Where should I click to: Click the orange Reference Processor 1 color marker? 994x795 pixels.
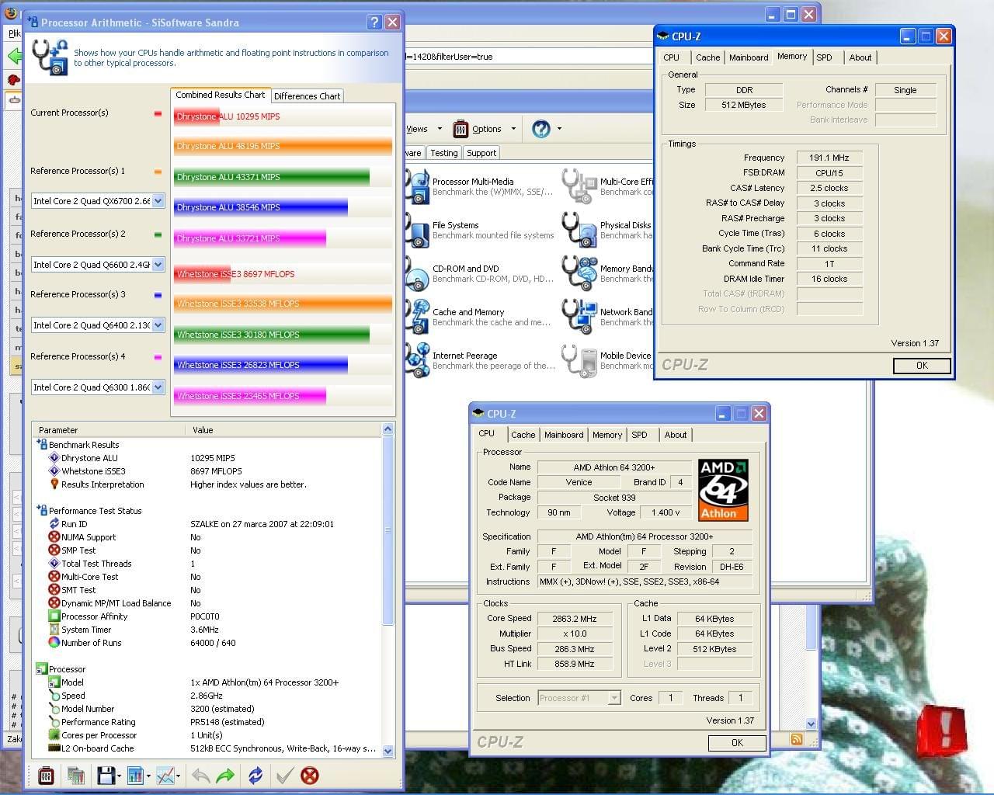158,172
